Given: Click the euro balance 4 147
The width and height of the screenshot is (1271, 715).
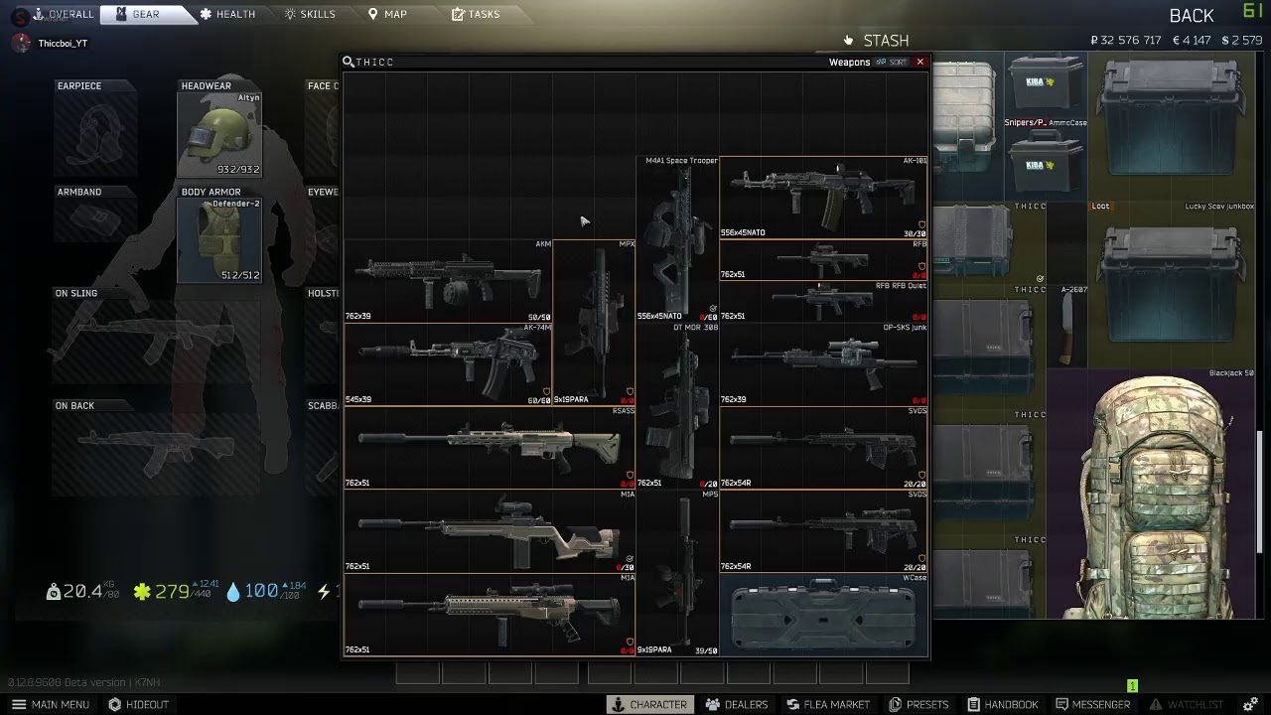Looking at the screenshot, I should (x=1191, y=41).
